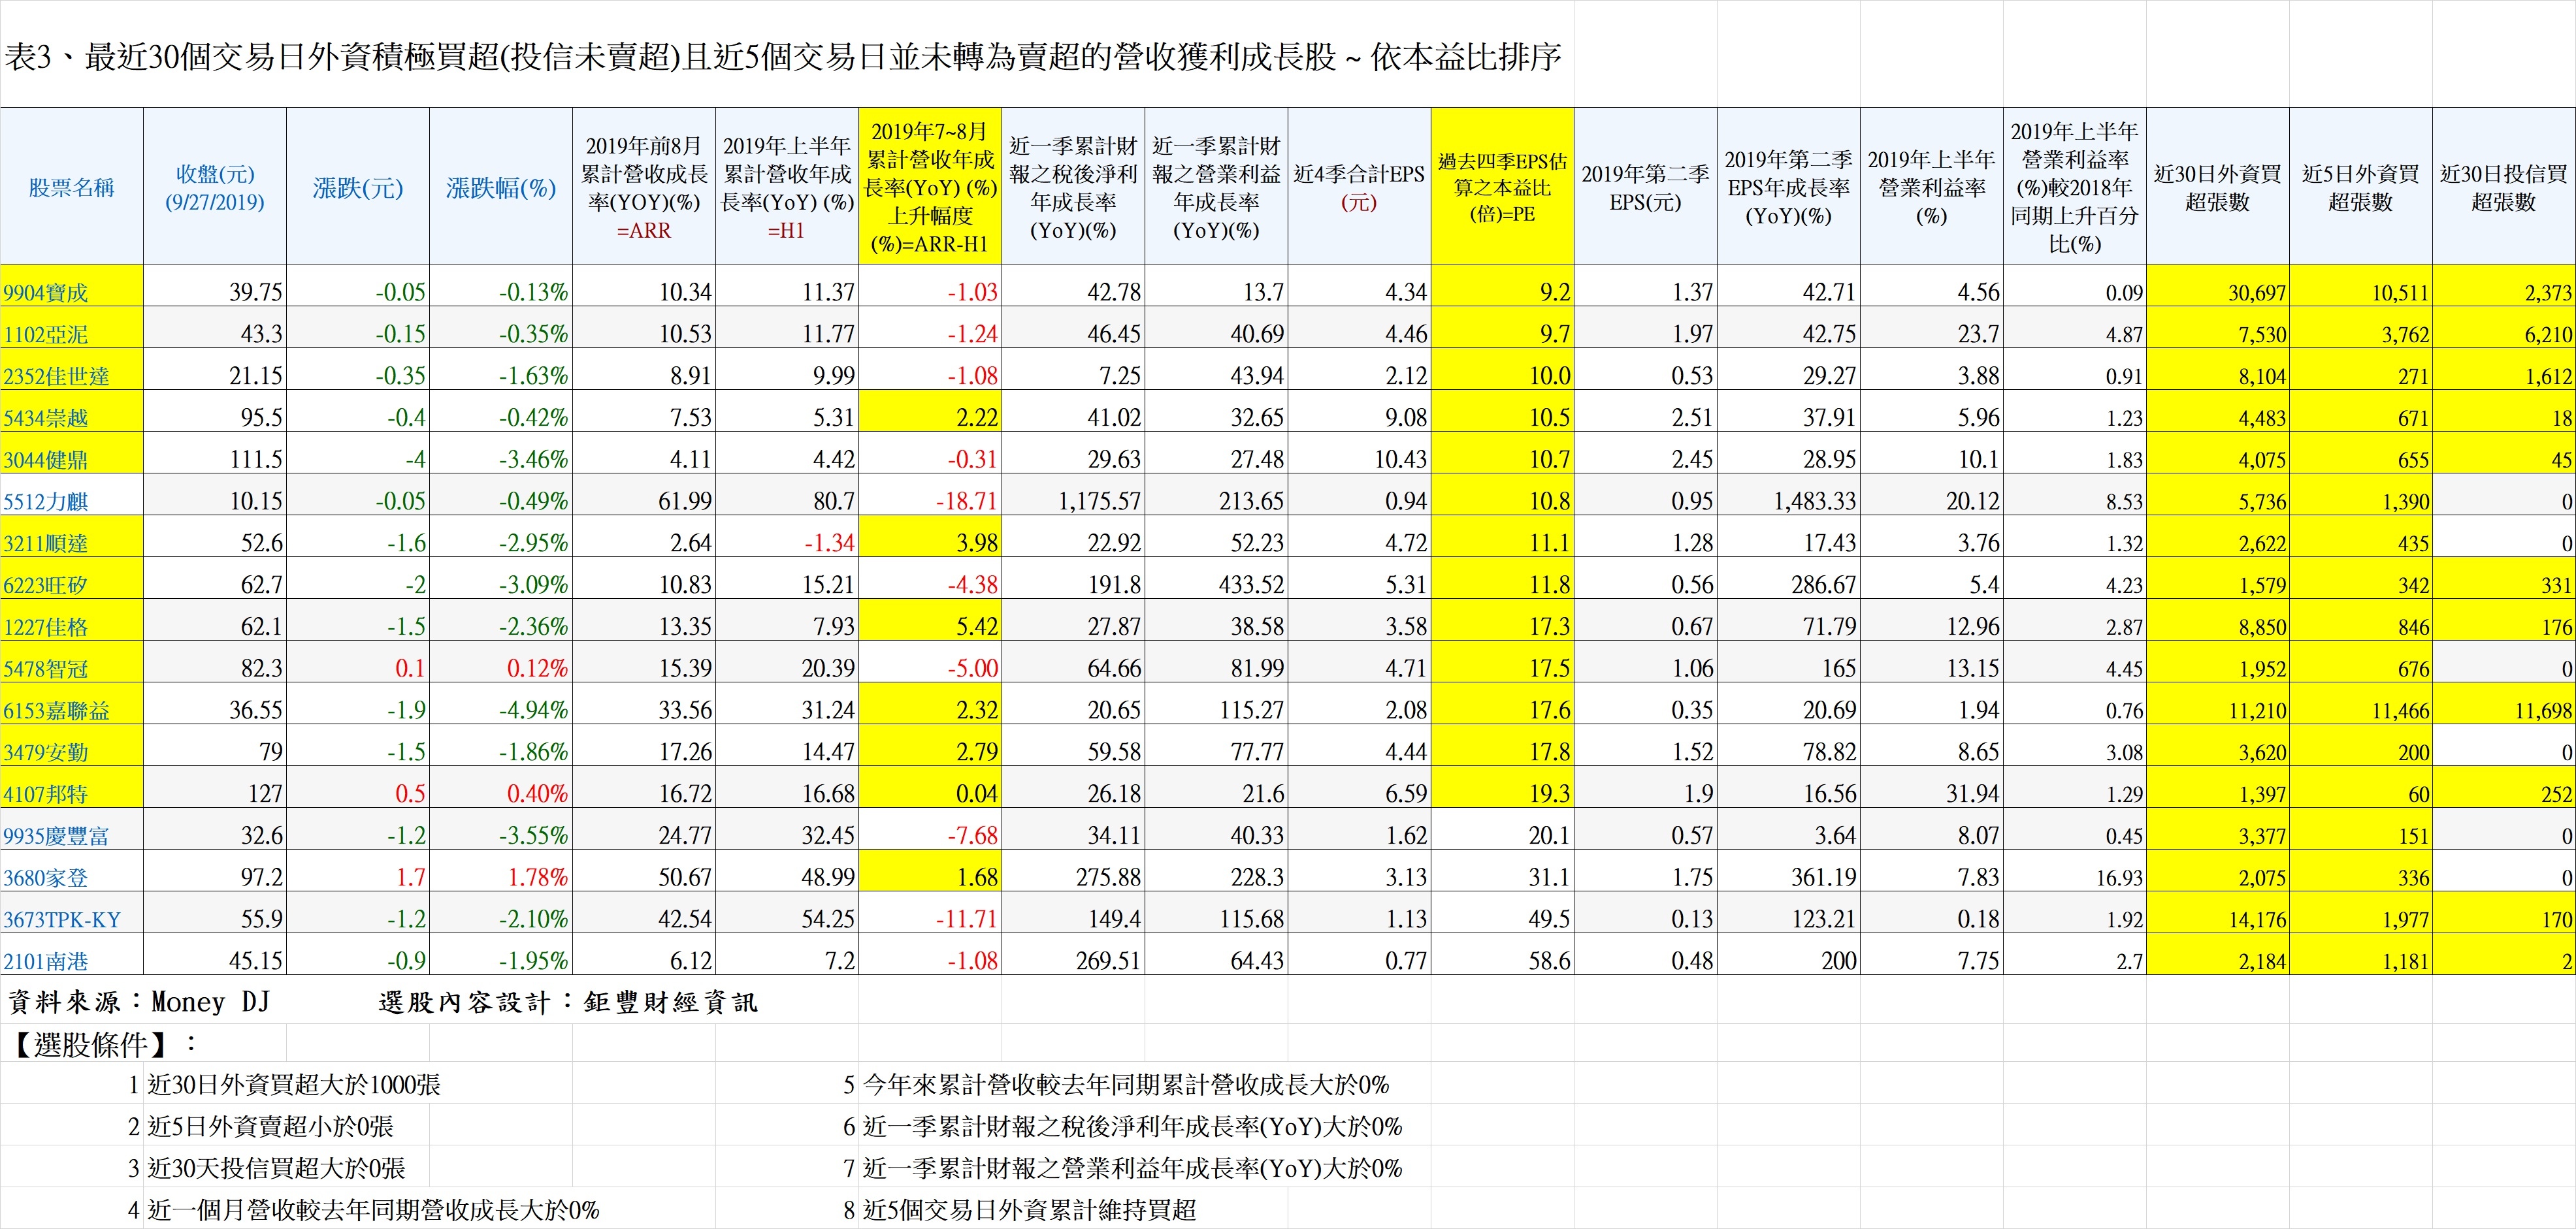The height and width of the screenshot is (1229, 2576).
Task: Click condition 1 近30日外資買超大於1000張
Action: 294,1085
